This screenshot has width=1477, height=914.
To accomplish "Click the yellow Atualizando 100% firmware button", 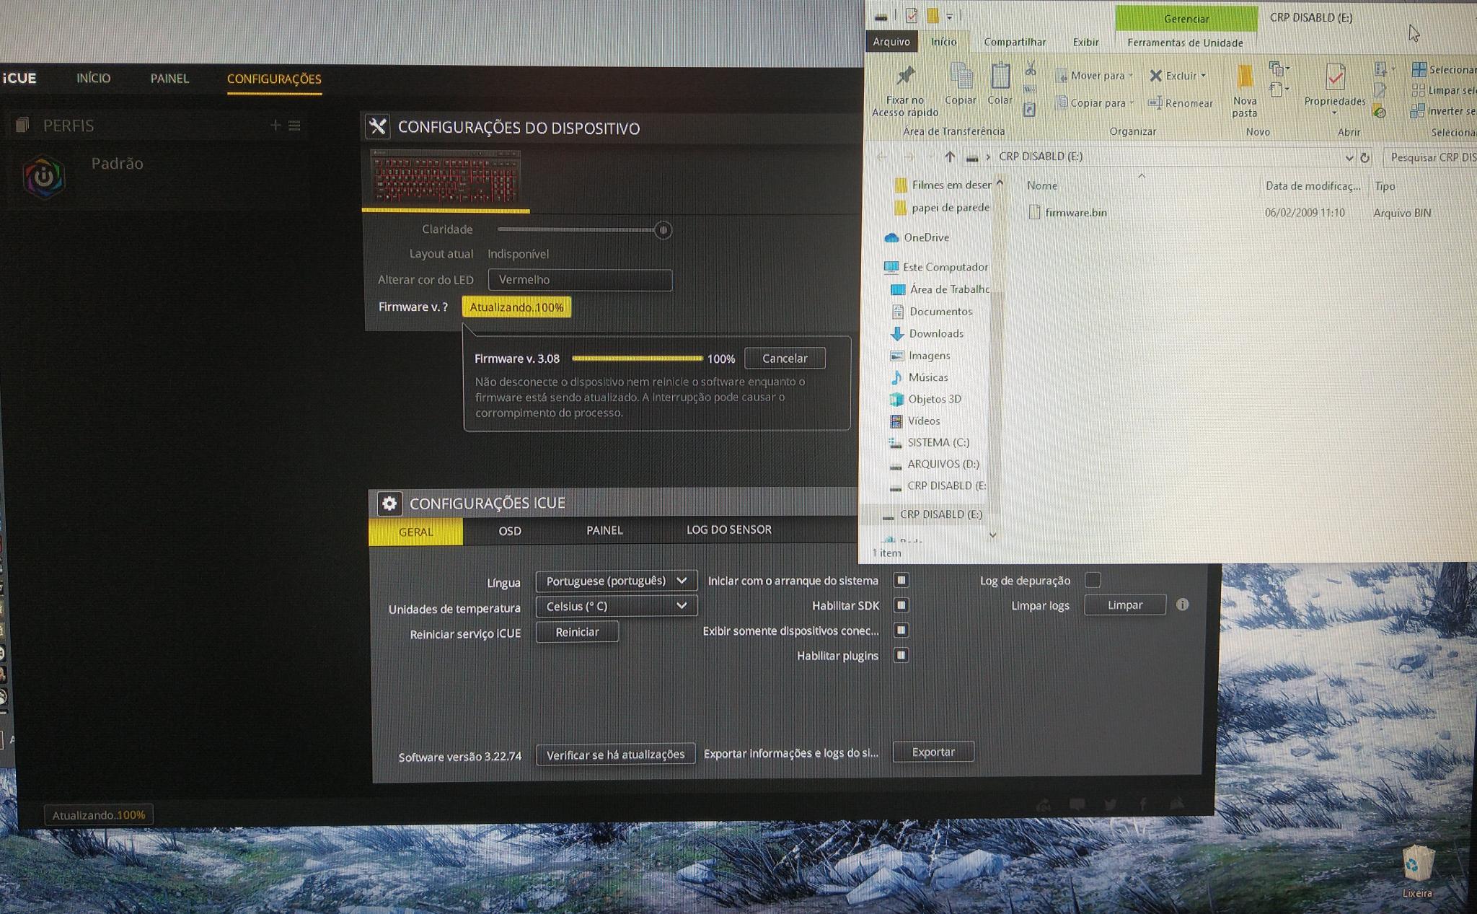I will point(516,307).
